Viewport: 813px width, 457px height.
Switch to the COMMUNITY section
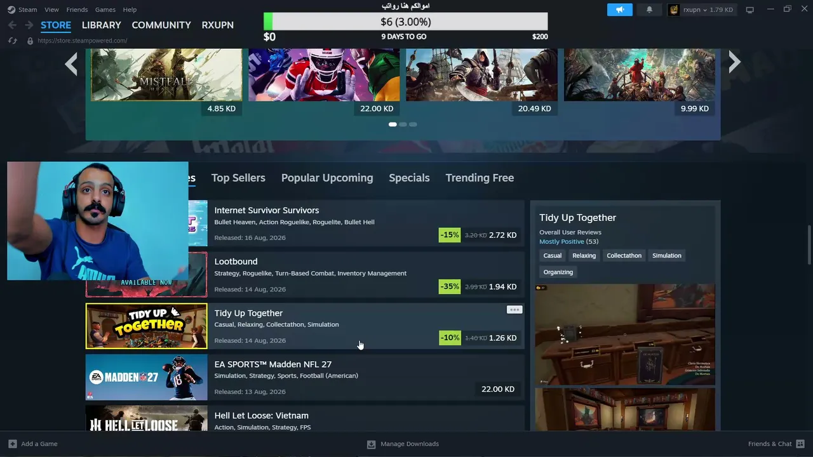[161, 25]
